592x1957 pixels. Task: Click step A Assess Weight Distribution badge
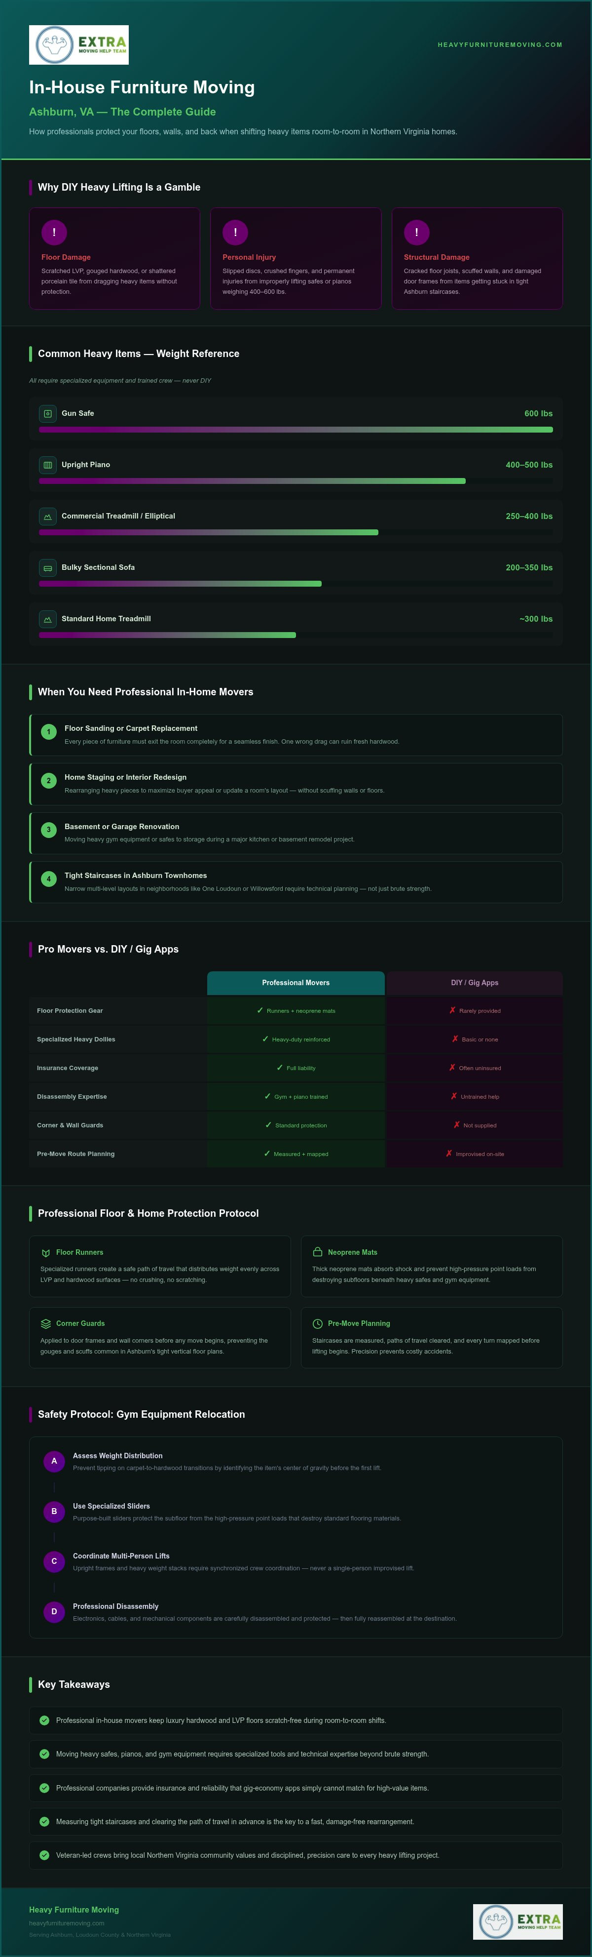(54, 1461)
